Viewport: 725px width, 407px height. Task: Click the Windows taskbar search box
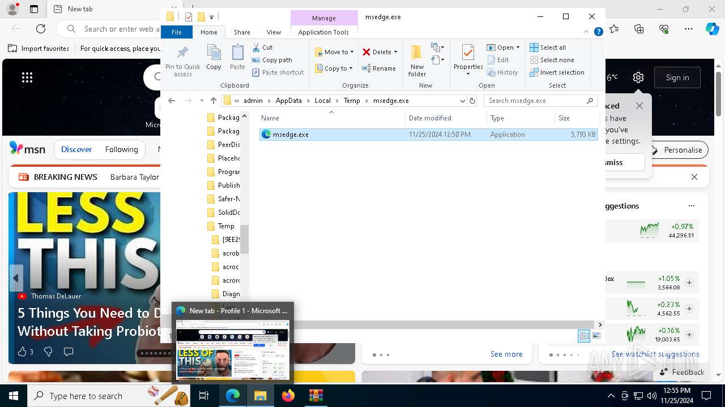pos(109,396)
